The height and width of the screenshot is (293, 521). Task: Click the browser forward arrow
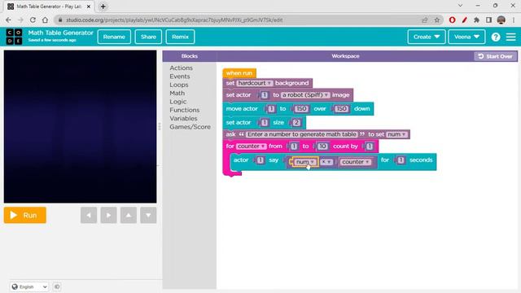20,20
